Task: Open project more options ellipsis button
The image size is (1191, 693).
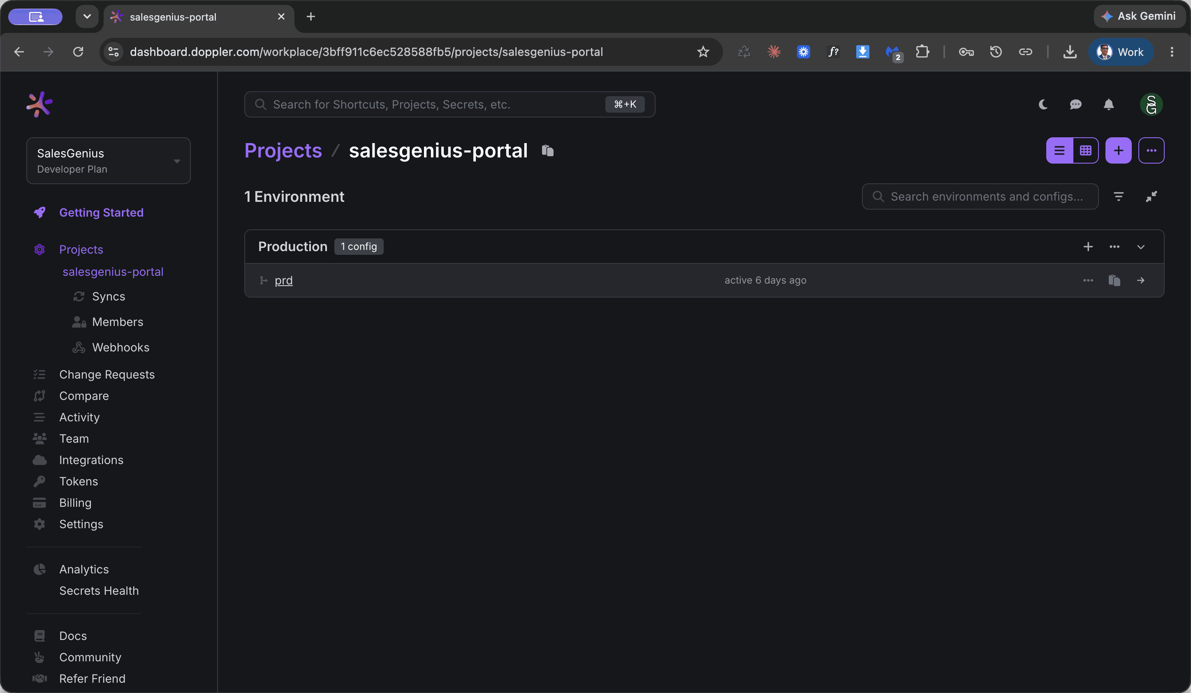Action: [1151, 151]
